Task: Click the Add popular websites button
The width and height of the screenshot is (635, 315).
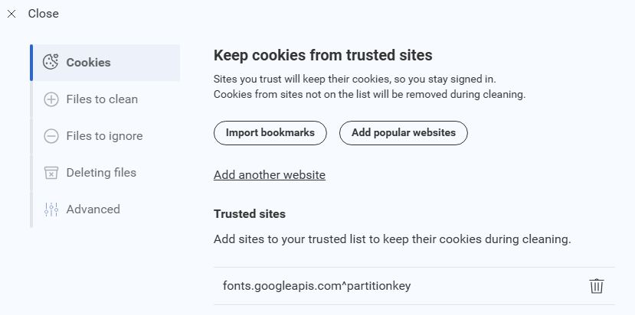Action: (x=403, y=133)
